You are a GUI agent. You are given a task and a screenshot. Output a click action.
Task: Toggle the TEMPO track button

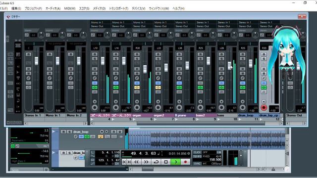[x=197, y=156]
